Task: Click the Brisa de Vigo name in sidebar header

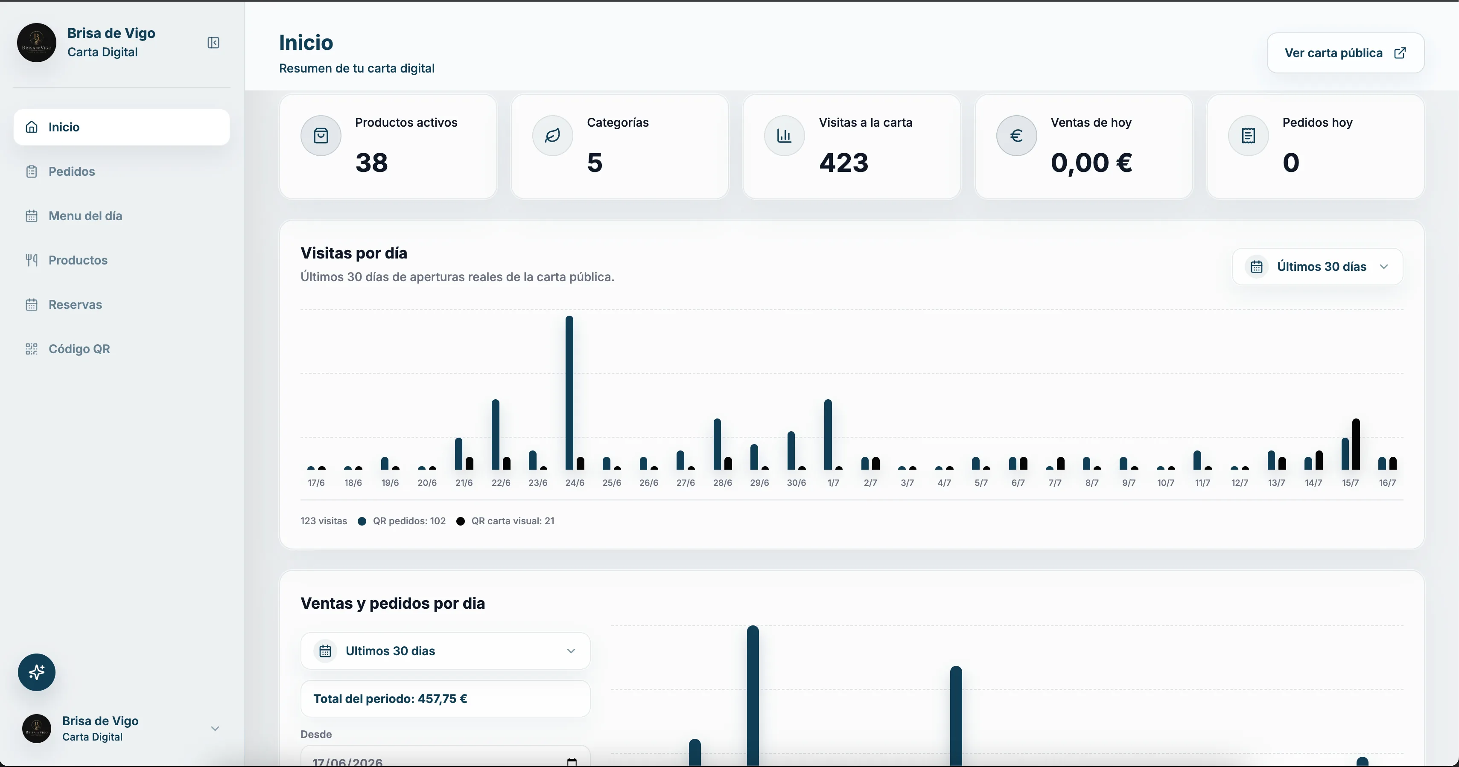Action: click(x=111, y=33)
